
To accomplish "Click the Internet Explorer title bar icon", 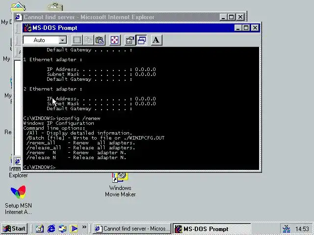I will coord(18,17).
